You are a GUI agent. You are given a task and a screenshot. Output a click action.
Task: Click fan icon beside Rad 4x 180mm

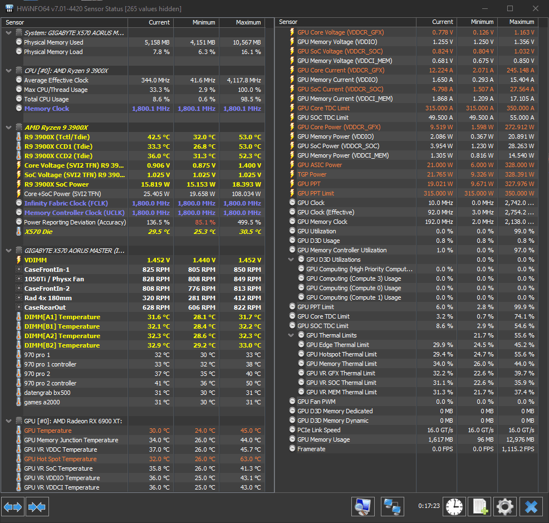point(19,298)
